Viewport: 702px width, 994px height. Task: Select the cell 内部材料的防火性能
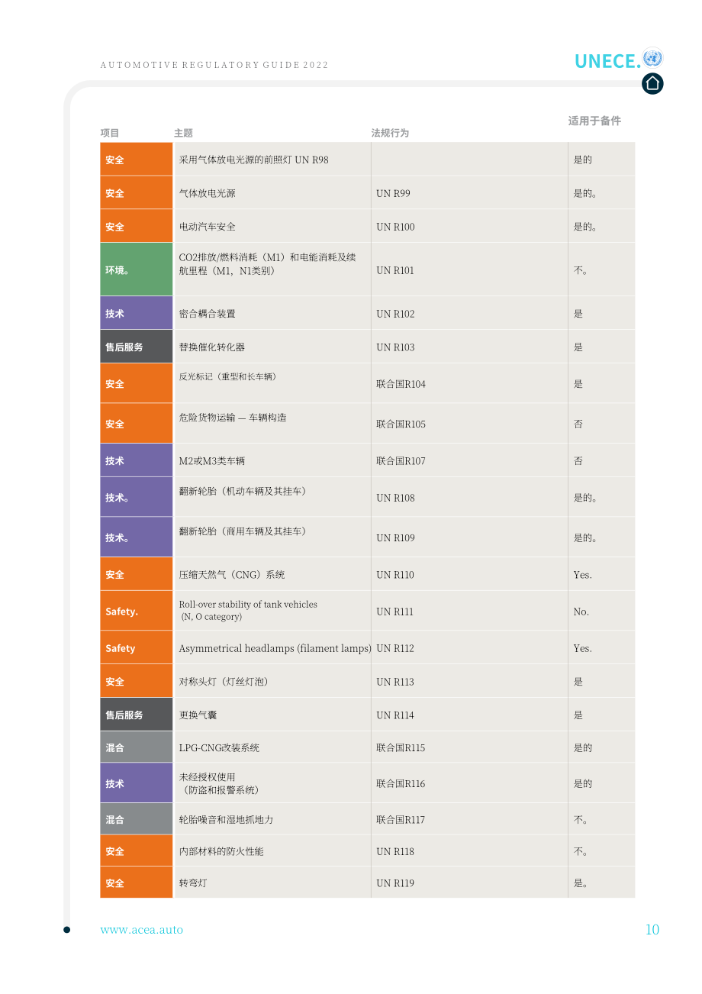pos(272,850)
